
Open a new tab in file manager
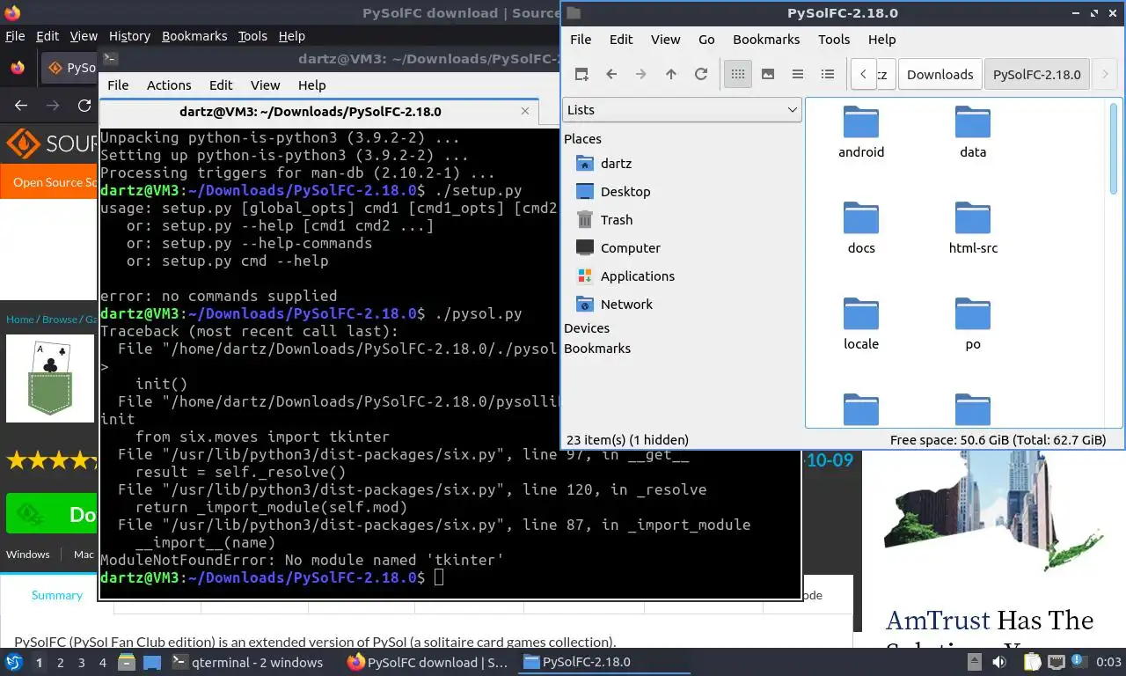(581, 74)
